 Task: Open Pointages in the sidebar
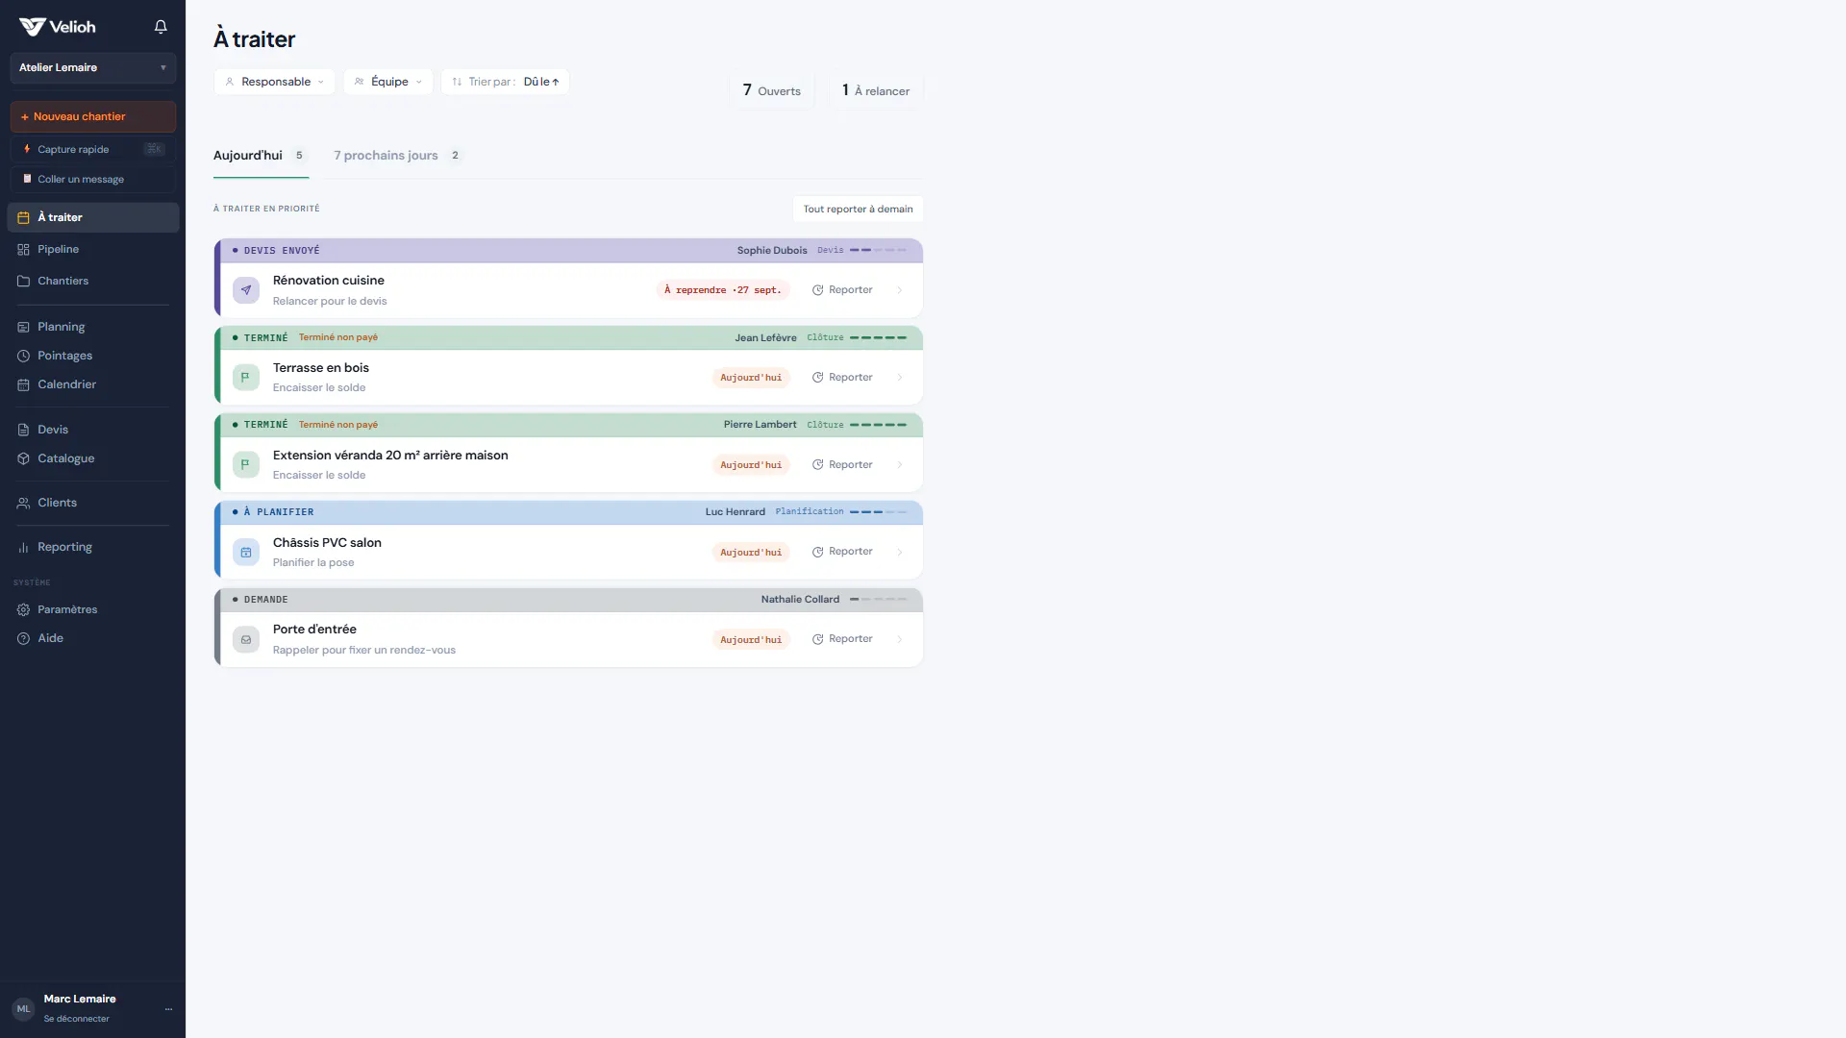pyautogui.click(x=92, y=356)
